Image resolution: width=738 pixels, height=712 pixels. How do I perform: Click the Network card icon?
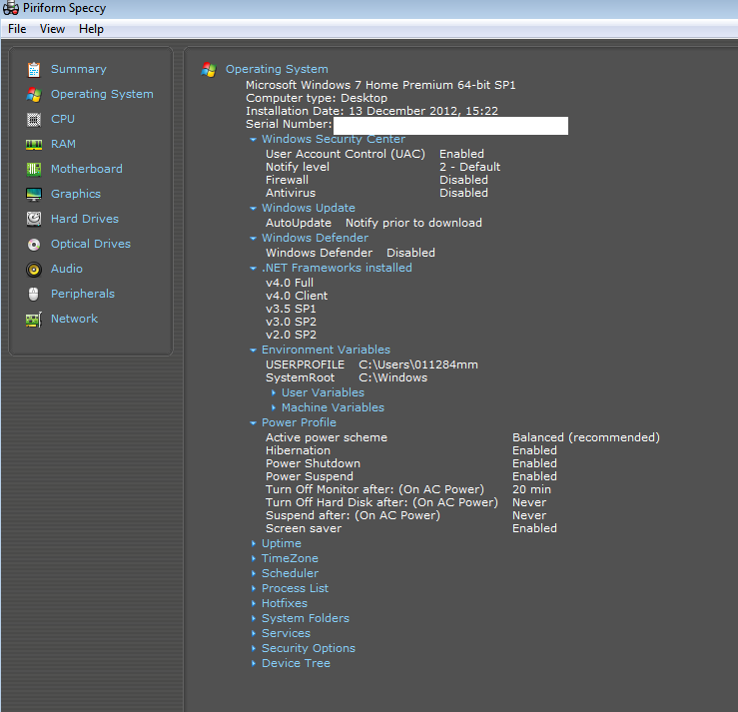(34, 320)
